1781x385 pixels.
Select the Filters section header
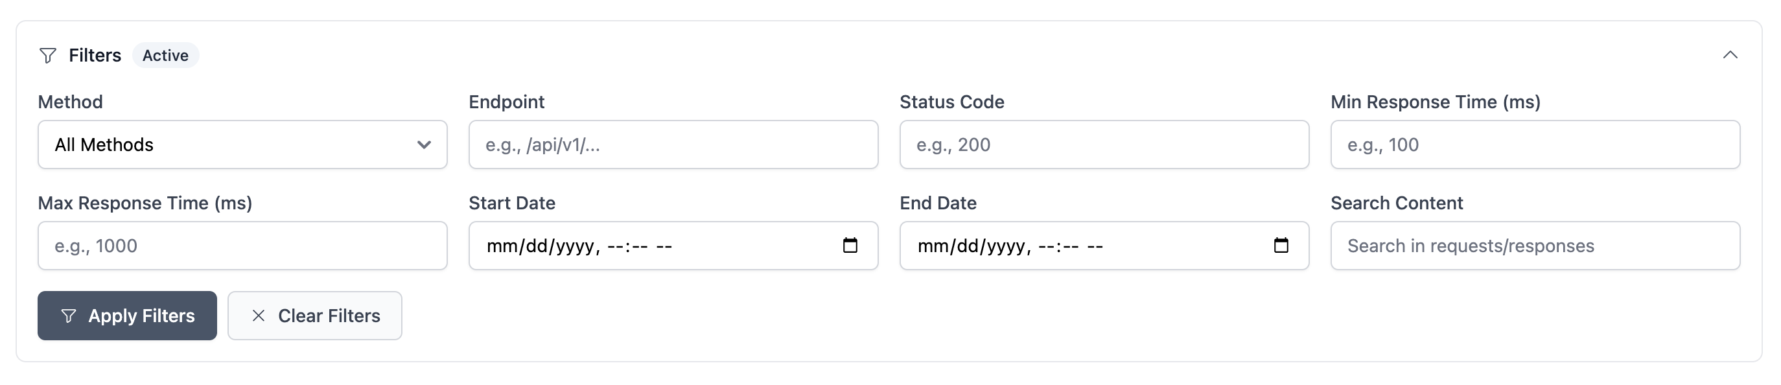(x=95, y=55)
